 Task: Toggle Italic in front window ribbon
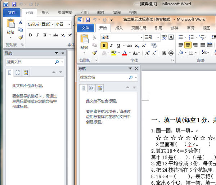tap(111, 46)
